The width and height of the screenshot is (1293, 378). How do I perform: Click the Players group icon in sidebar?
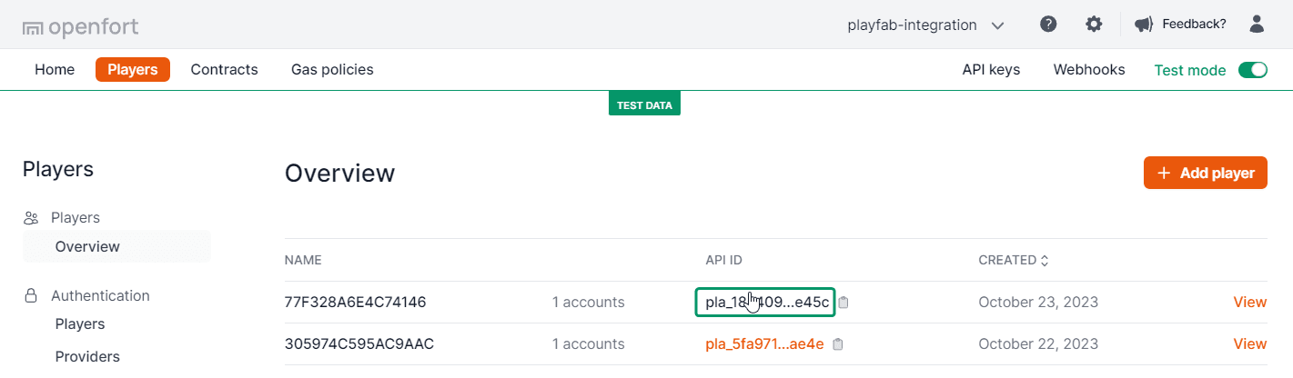(32, 218)
